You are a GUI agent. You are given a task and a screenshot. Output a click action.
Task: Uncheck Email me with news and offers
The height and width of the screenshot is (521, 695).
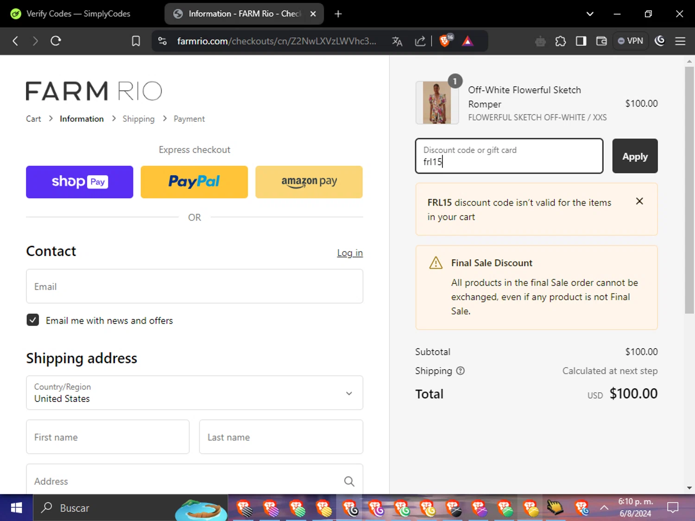click(x=32, y=320)
